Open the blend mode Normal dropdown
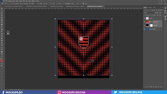 click(x=149, y=13)
